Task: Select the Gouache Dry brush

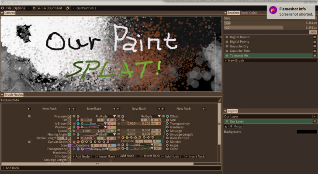Action: point(270,46)
